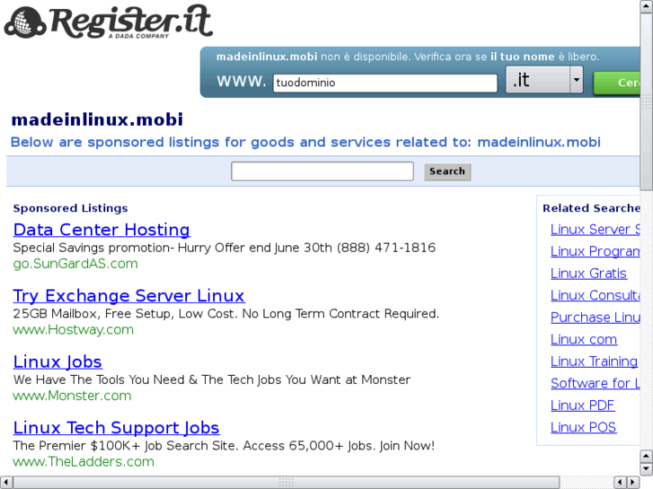
Task: Click the horizontal scrollbar thumb
Action: pos(287,483)
